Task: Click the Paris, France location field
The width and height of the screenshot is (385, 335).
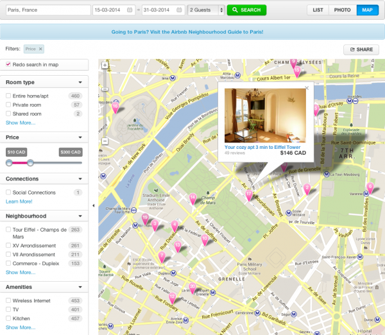Action: pos(48,10)
